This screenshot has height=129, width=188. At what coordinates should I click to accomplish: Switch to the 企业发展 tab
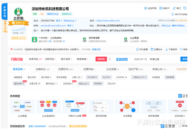click(113, 69)
